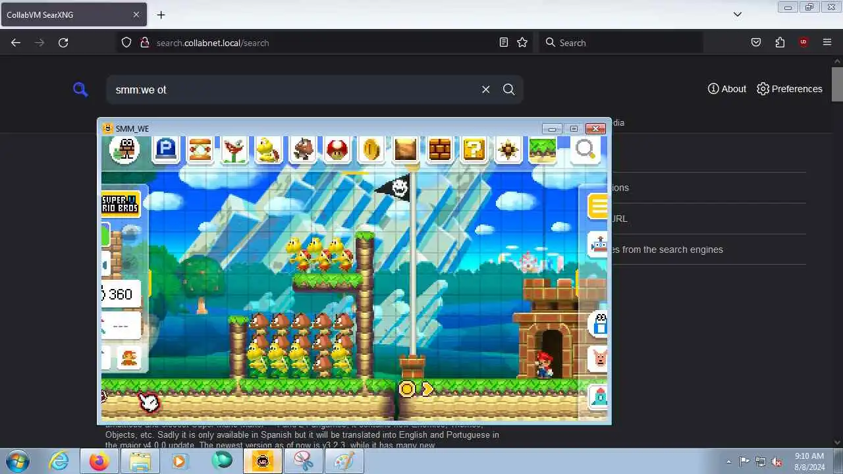Select the yellow Koopa Troopa in the palette
This screenshot has width=843, height=474.
268,149
